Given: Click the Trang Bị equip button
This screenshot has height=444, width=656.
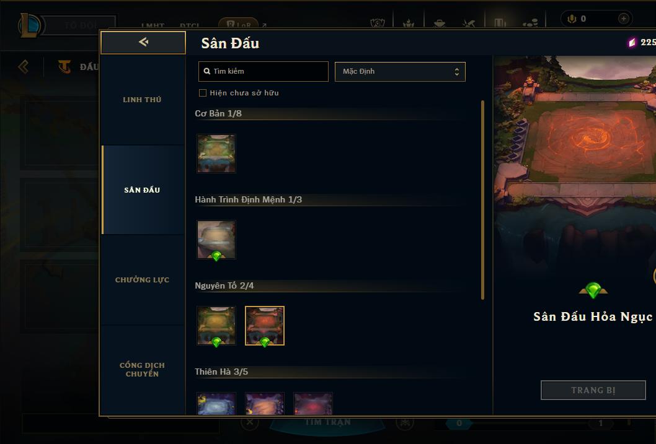Looking at the screenshot, I should (593, 390).
